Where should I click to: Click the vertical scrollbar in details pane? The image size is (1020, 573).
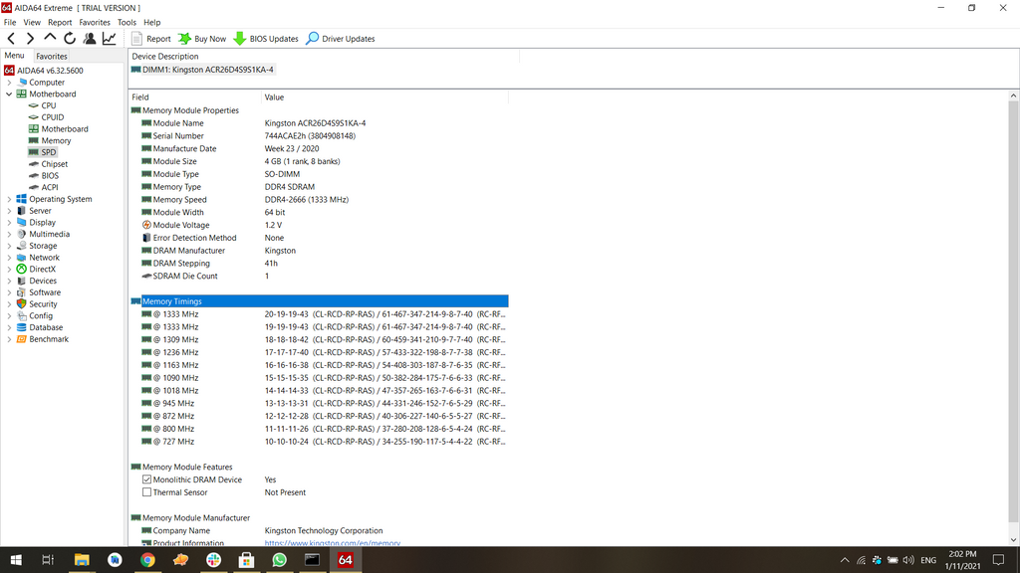point(1013,310)
